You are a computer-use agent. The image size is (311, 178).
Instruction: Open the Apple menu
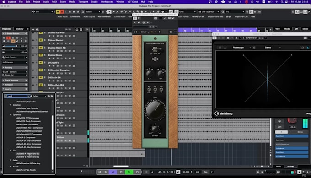click(x=3, y=2)
